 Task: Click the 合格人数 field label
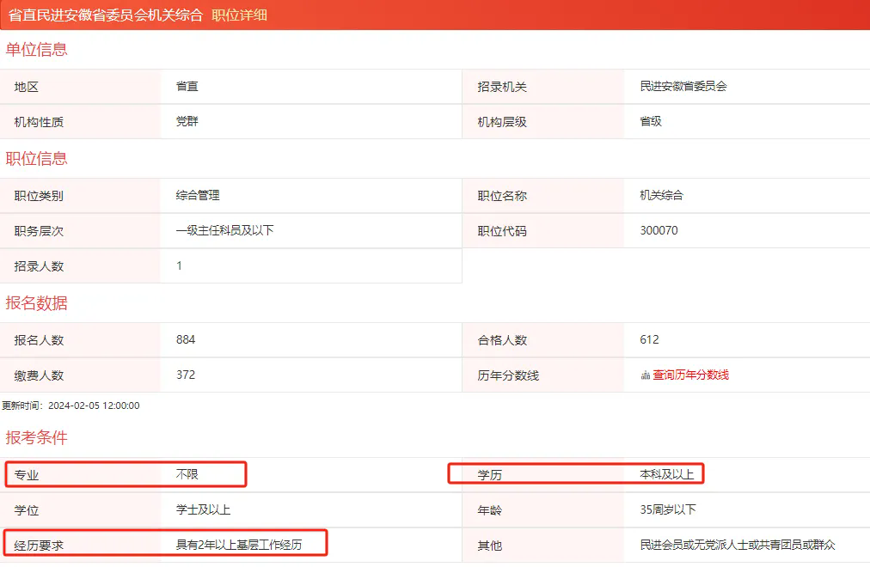(502, 340)
